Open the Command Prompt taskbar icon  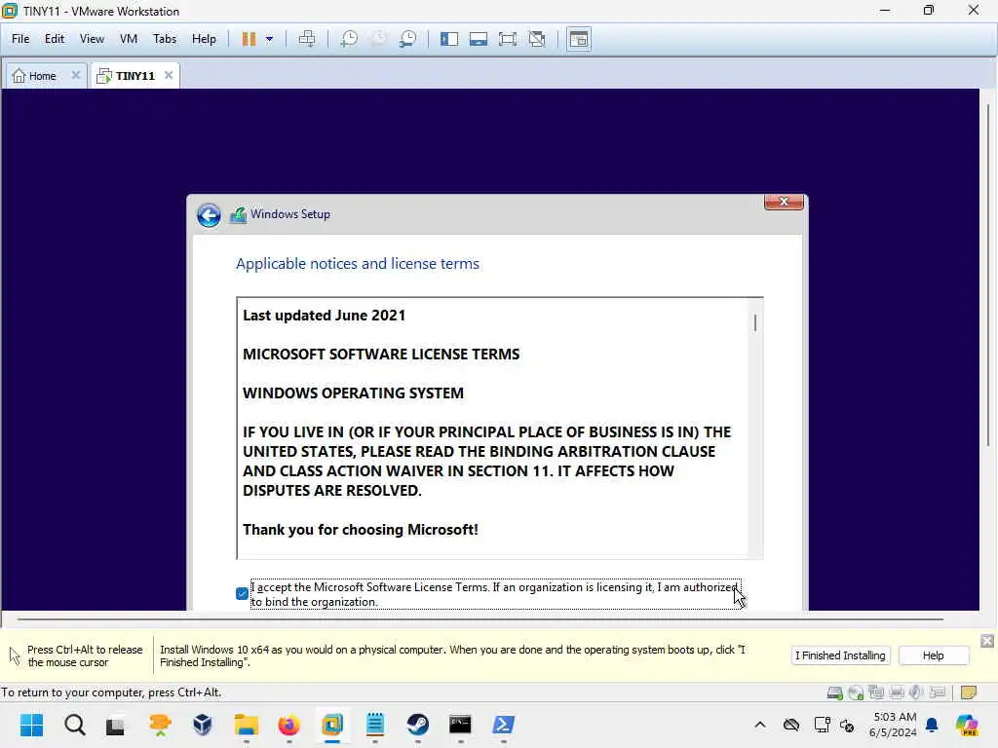click(x=460, y=725)
